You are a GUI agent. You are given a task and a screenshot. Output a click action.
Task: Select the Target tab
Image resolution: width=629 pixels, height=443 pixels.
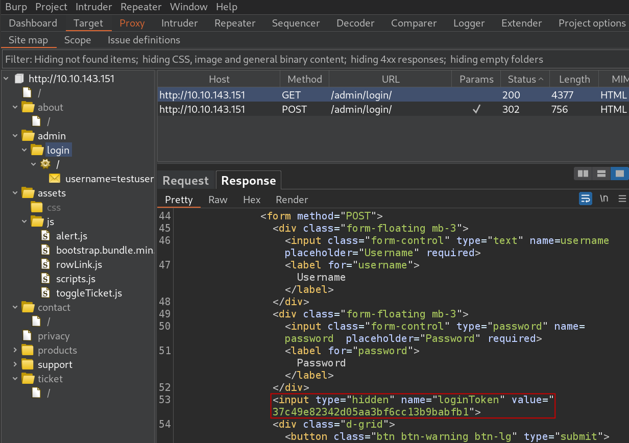coord(88,23)
